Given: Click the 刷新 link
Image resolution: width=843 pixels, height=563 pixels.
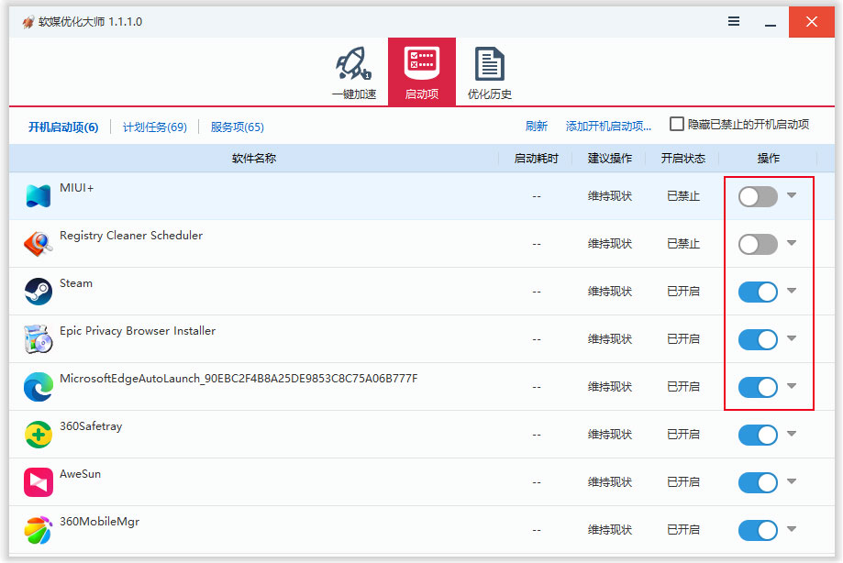Looking at the screenshot, I should pos(536,127).
